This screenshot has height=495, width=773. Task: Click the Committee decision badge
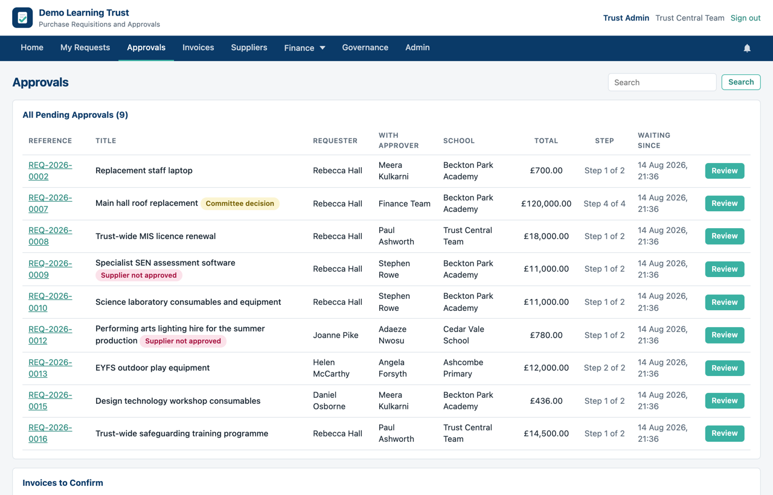240,203
